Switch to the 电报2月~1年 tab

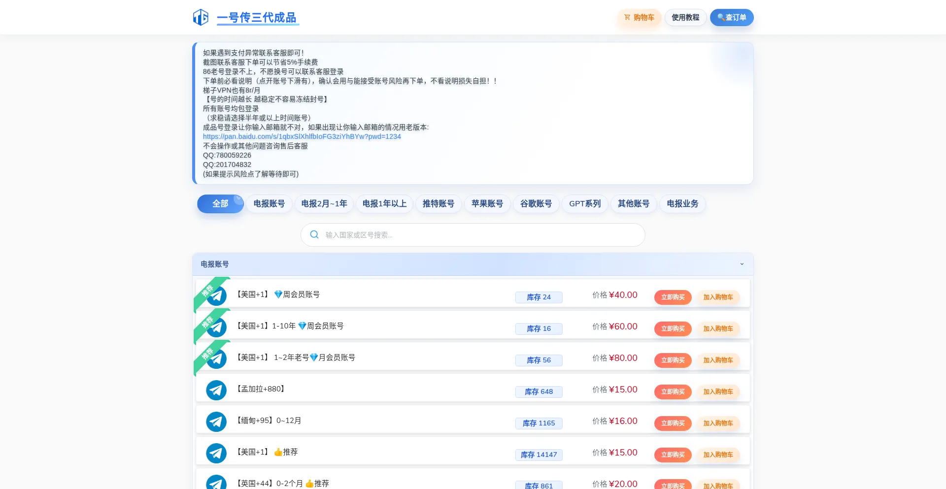(324, 204)
